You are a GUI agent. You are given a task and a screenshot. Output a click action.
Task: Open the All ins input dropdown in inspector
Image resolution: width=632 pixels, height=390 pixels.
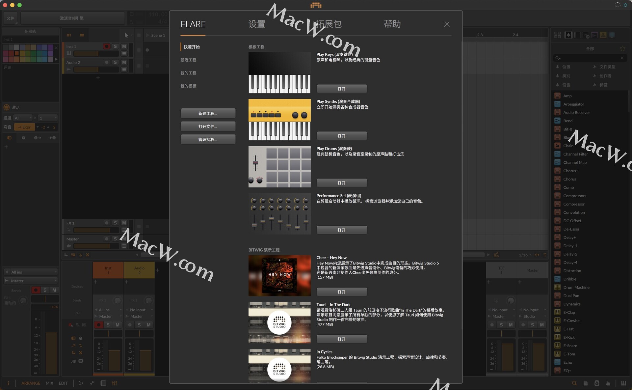point(31,272)
